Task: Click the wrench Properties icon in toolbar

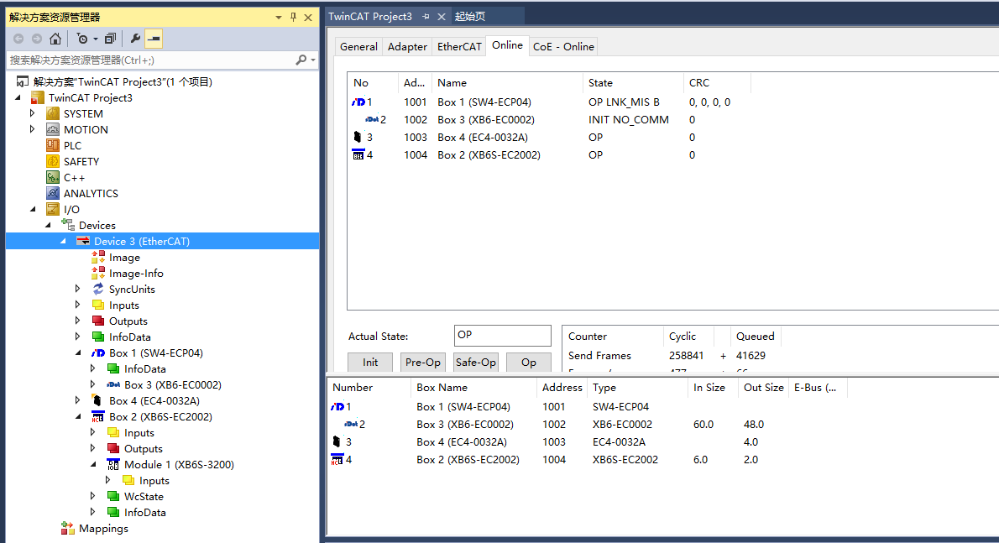Action: 135,39
